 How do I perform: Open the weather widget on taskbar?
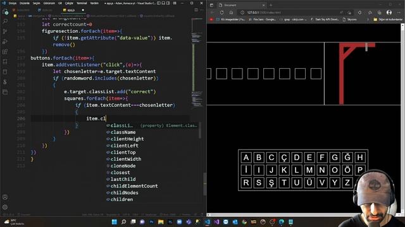14,222
